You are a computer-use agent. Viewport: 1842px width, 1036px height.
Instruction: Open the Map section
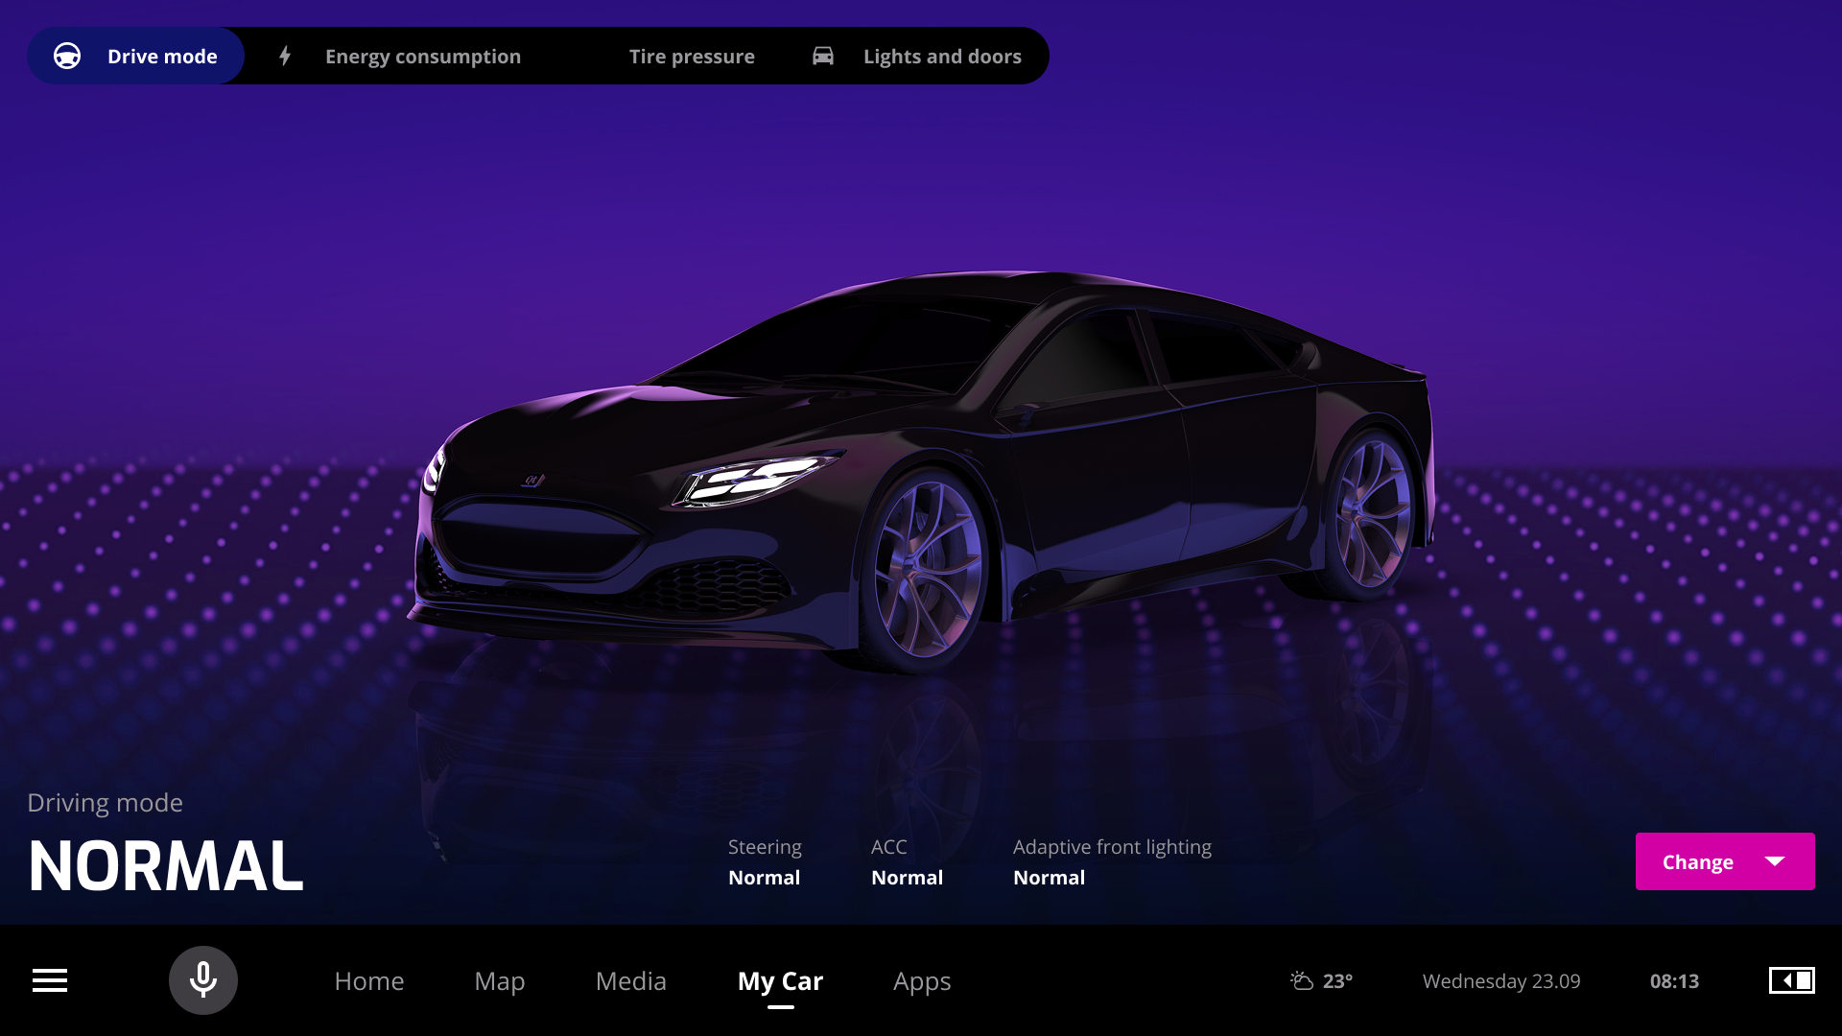499,980
